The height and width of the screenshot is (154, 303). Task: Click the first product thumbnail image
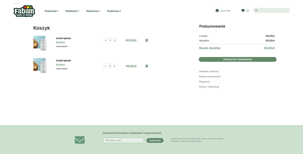pyautogui.click(x=40, y=43)
